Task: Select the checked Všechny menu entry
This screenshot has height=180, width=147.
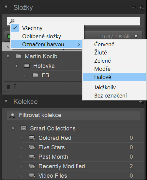Action: 47,28
